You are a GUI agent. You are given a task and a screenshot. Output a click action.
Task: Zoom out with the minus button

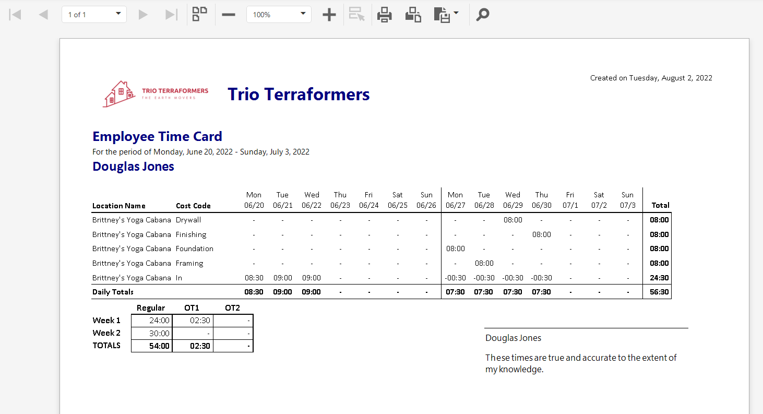point(229,15)
